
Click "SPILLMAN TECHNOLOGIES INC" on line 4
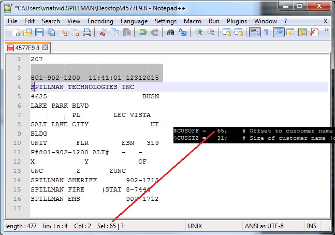(82, 87)
